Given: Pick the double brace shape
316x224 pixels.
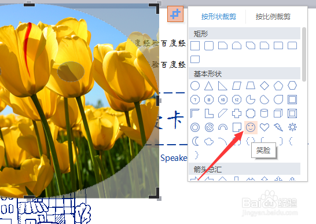Looking at the screenshot, I should [x=251, y=141].
